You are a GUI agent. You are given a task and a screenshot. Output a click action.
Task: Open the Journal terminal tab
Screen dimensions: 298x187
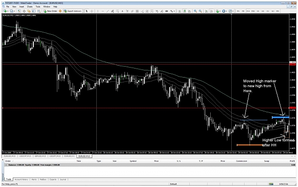tap(63, 179)
